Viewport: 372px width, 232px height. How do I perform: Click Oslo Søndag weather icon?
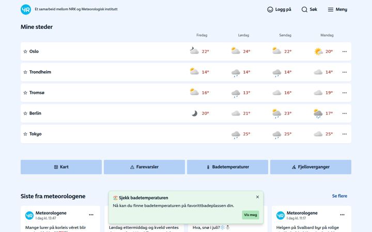click(x=276, y=51)
